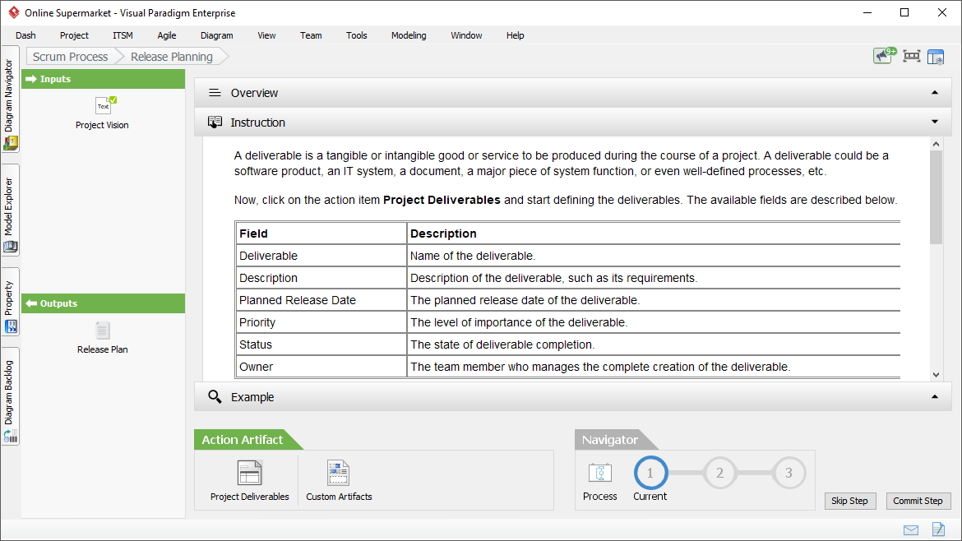The image size is (962, 541).
Task: Click the Navigator tab header
Action: [x=610, y=440]
